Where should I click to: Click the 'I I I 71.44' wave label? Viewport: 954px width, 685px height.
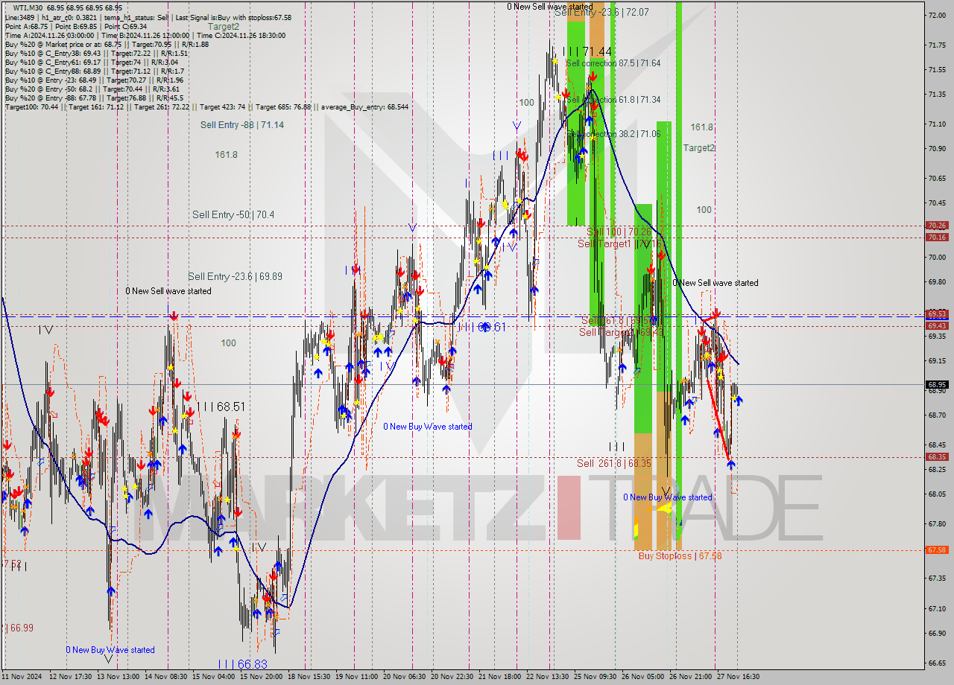coord(587,51)
